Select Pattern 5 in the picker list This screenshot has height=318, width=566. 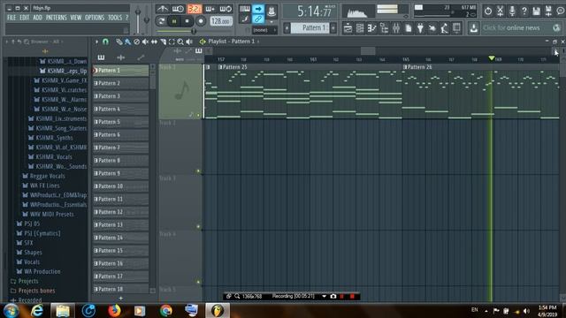(120, 122)
